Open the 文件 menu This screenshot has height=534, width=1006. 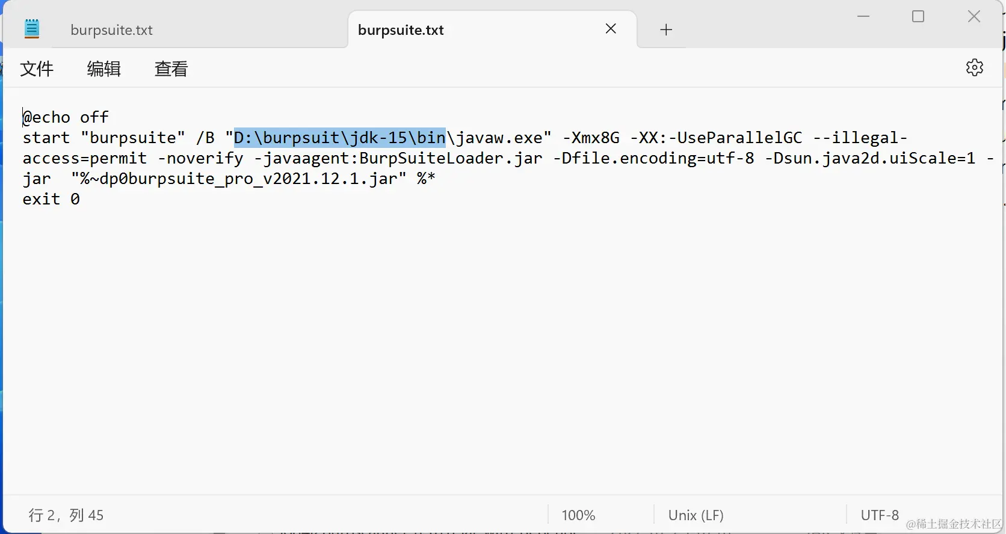point(37,69)
